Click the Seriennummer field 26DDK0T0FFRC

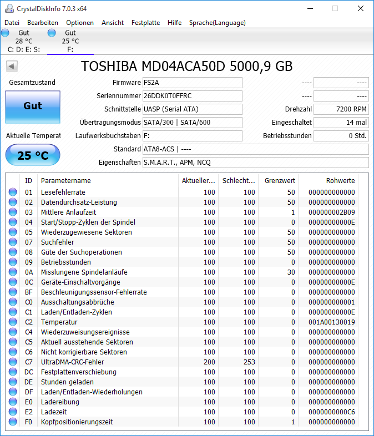[193, 96]
